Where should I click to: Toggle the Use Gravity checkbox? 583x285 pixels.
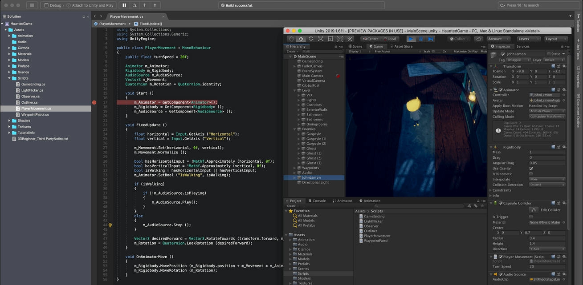coord(531,169)
